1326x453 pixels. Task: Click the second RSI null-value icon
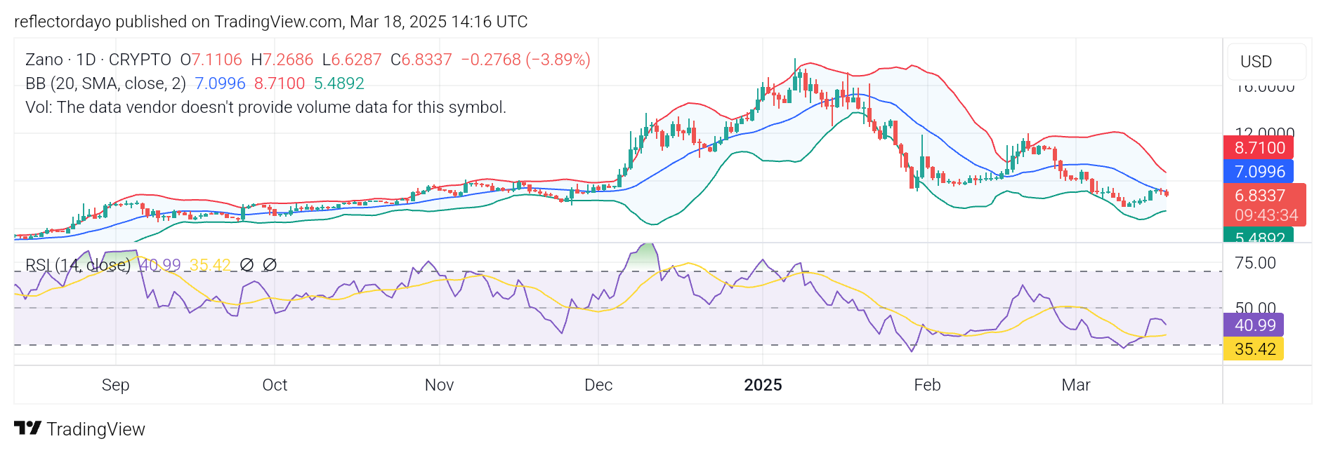click(270, 265)
